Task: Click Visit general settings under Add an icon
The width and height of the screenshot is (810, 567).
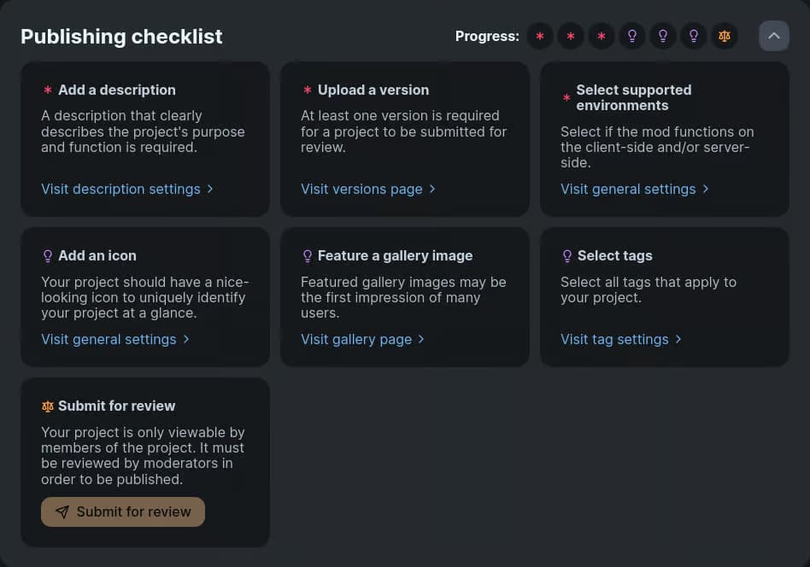Action: tap(109, 339)
